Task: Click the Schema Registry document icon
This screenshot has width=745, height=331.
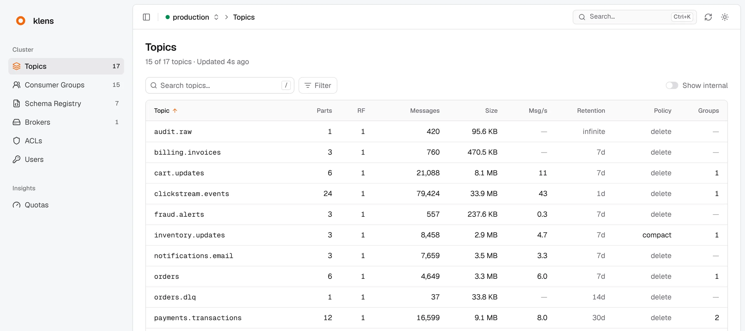Action: click(x=16, y=103)
